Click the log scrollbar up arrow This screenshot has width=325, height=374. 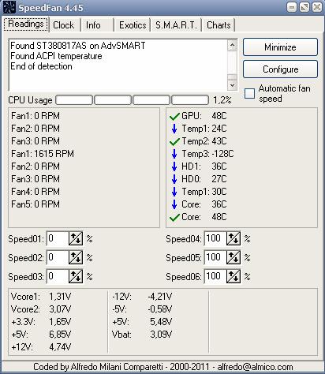[232, 45]
